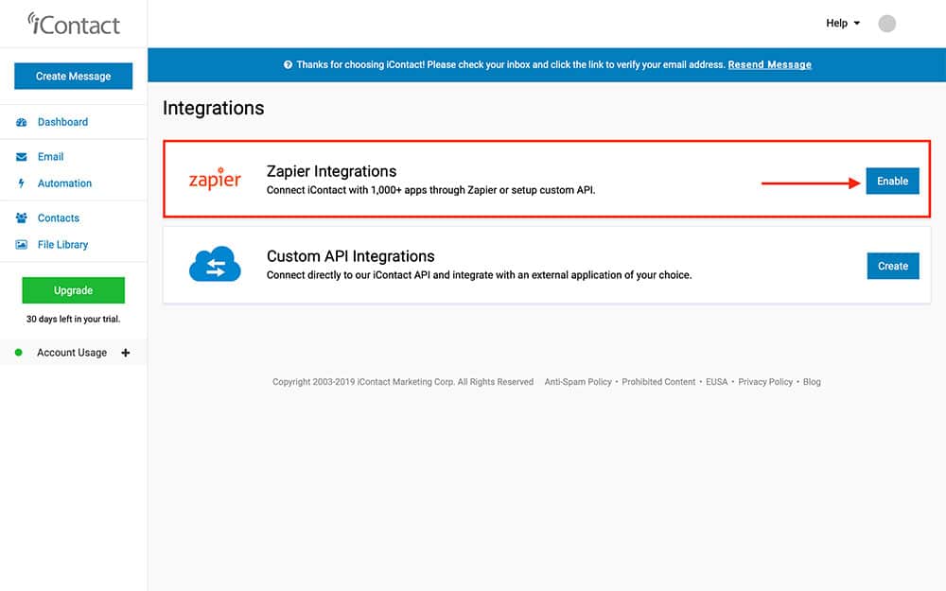
Task: Open the Anti-Spam Policy footer link
Action: pos(578,382)
